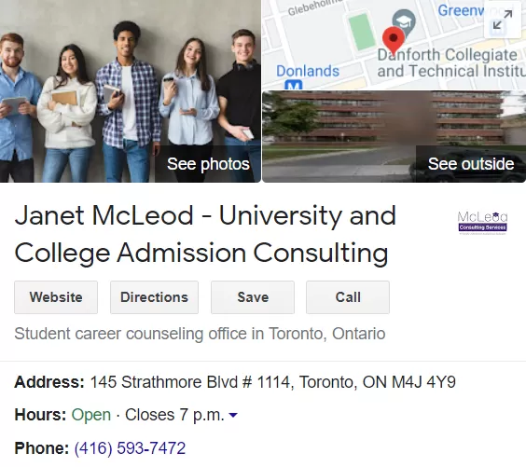Click the green park area on map
The image size is (526, 467).
[362, 32]
